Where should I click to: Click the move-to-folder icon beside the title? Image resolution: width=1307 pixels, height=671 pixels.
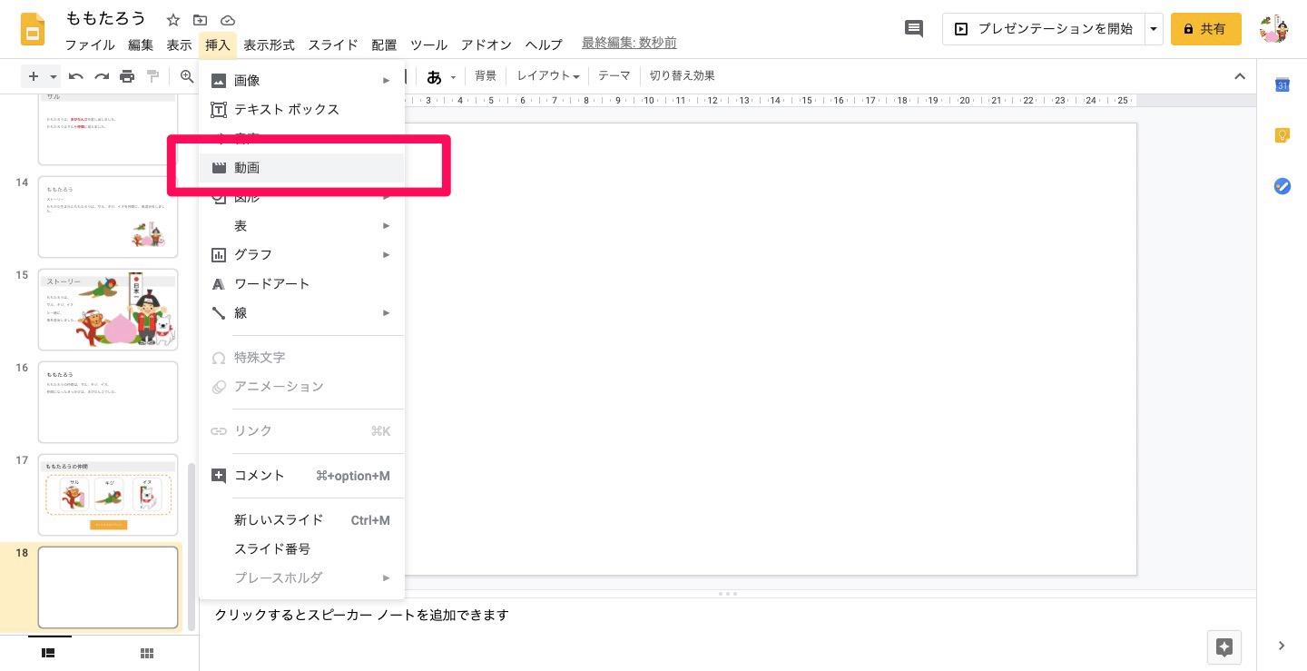[x=201, y=20]
